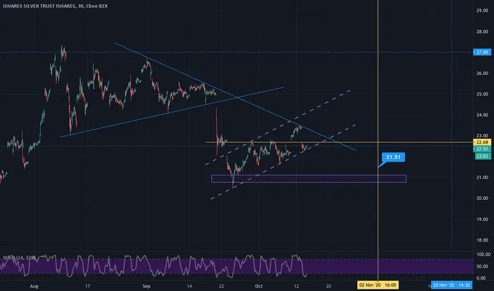
Task: Click the Sep label on time axis
Action: pyautogui.click(x=146, y=286)
